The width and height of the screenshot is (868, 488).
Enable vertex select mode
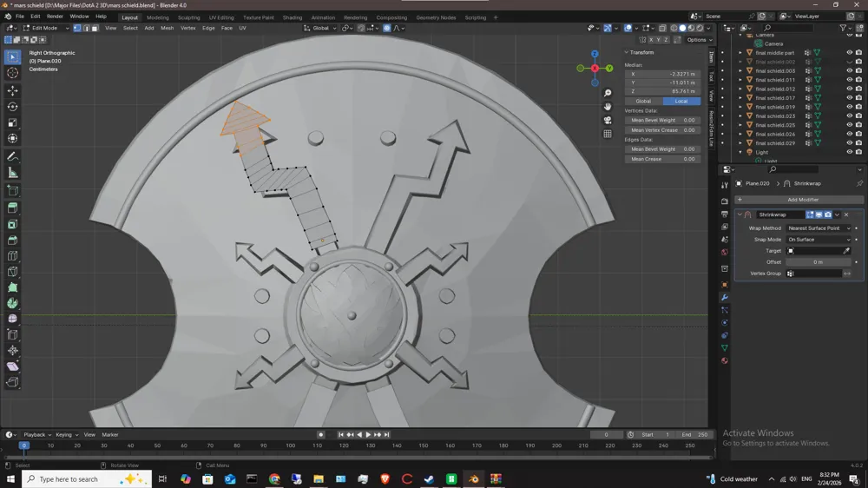[x=77, y=29]
